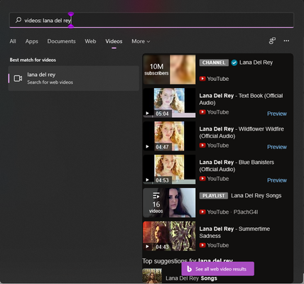Select the lana del rey best match result
Image resolution: width=304 pixels, height=284 pixels.
tap(74, 78)
